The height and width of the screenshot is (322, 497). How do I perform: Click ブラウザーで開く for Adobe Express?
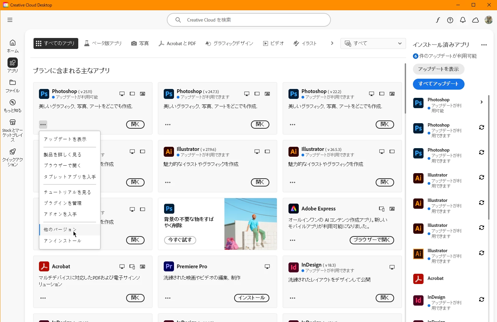[x=372, y=240]
